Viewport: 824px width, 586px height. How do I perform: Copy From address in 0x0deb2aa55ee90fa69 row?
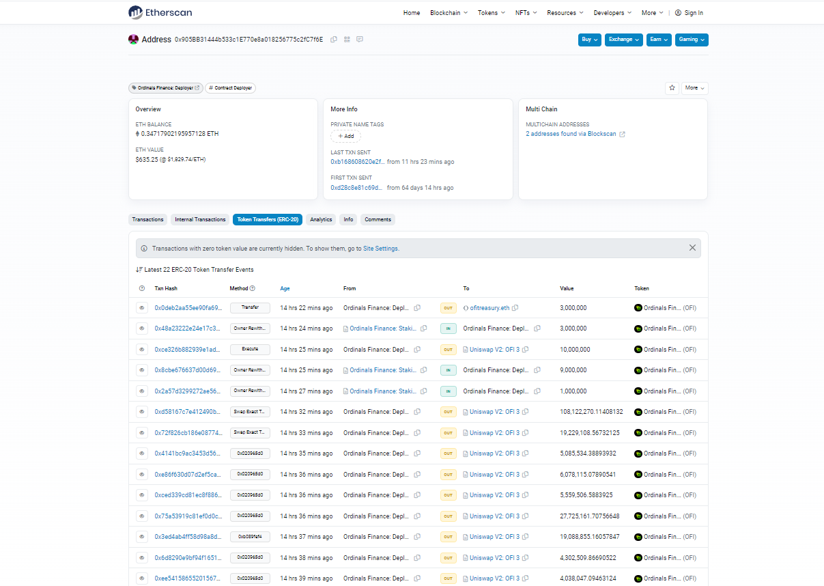coord(417,308)
